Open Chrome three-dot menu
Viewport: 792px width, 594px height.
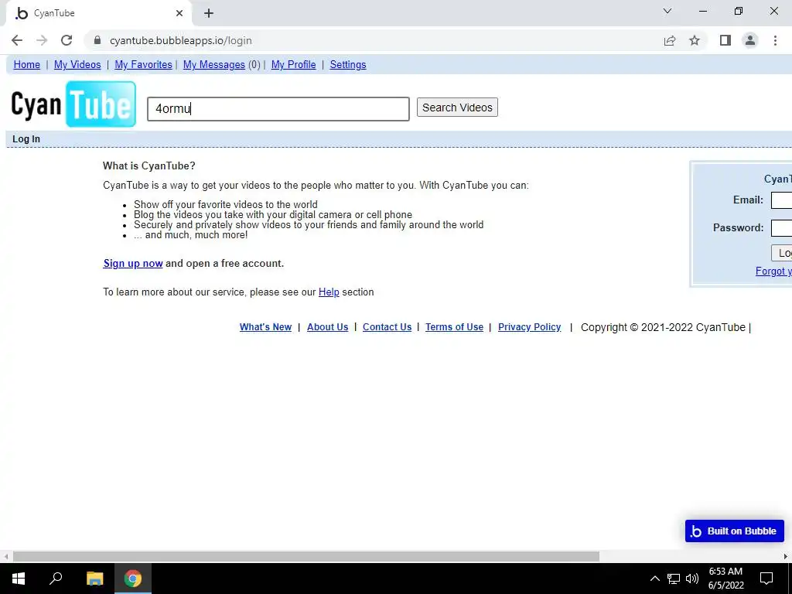775,40
